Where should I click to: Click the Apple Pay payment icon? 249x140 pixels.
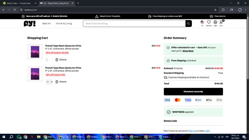point(209,100)
